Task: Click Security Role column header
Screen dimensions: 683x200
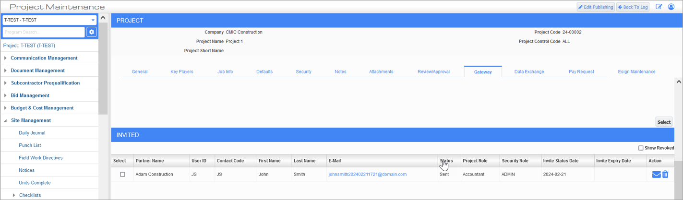Action: [x=520, y=161]
